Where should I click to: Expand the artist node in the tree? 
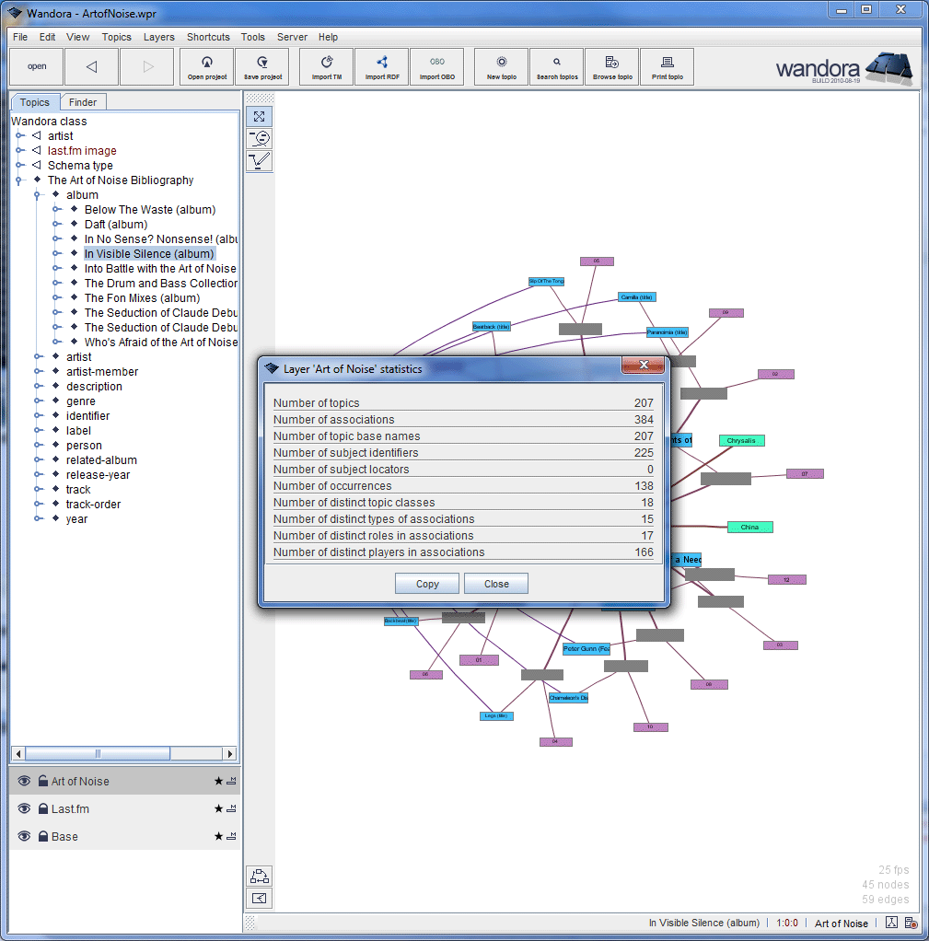pyautogui.click(x=38, y=356)
